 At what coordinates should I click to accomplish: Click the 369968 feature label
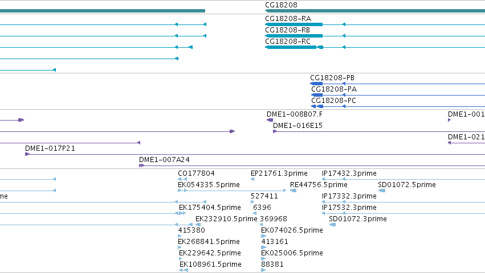(x=274, y=220)
